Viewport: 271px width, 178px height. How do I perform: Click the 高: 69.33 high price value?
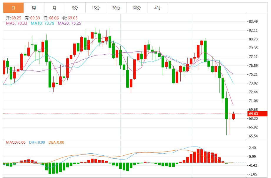click(32, 18)
